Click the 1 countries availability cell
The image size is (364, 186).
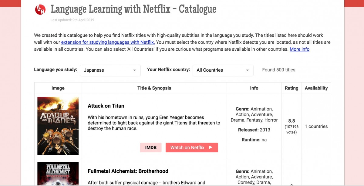pos(316,126)
